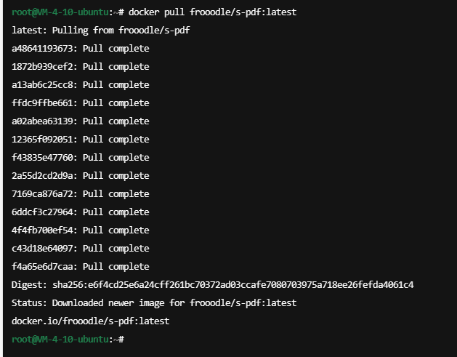This screenshot has height=357, width=457.
Task: Click the bottom root@VM-4-10-ubuntu prompt
Action: [x=68, y=340]
